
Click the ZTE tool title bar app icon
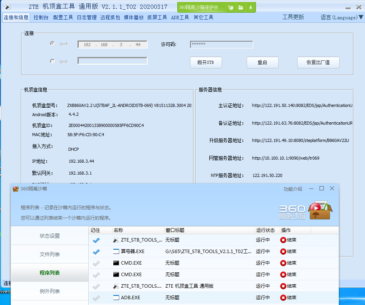point(8,7)
